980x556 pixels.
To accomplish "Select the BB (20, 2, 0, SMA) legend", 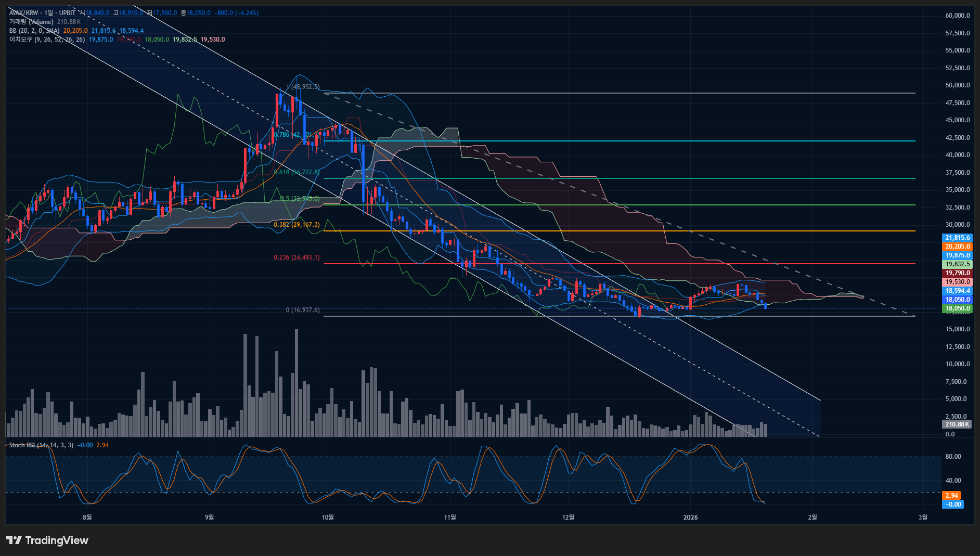I will 34,31.
